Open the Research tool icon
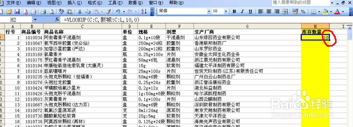 point(70,12)
